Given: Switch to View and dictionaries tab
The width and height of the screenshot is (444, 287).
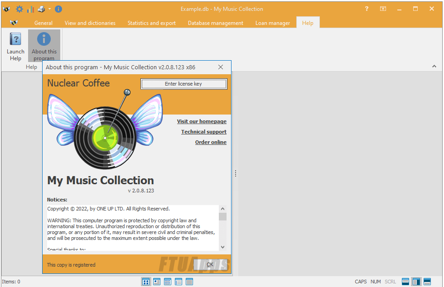Looking at the screenshot, I should point(90,23).
